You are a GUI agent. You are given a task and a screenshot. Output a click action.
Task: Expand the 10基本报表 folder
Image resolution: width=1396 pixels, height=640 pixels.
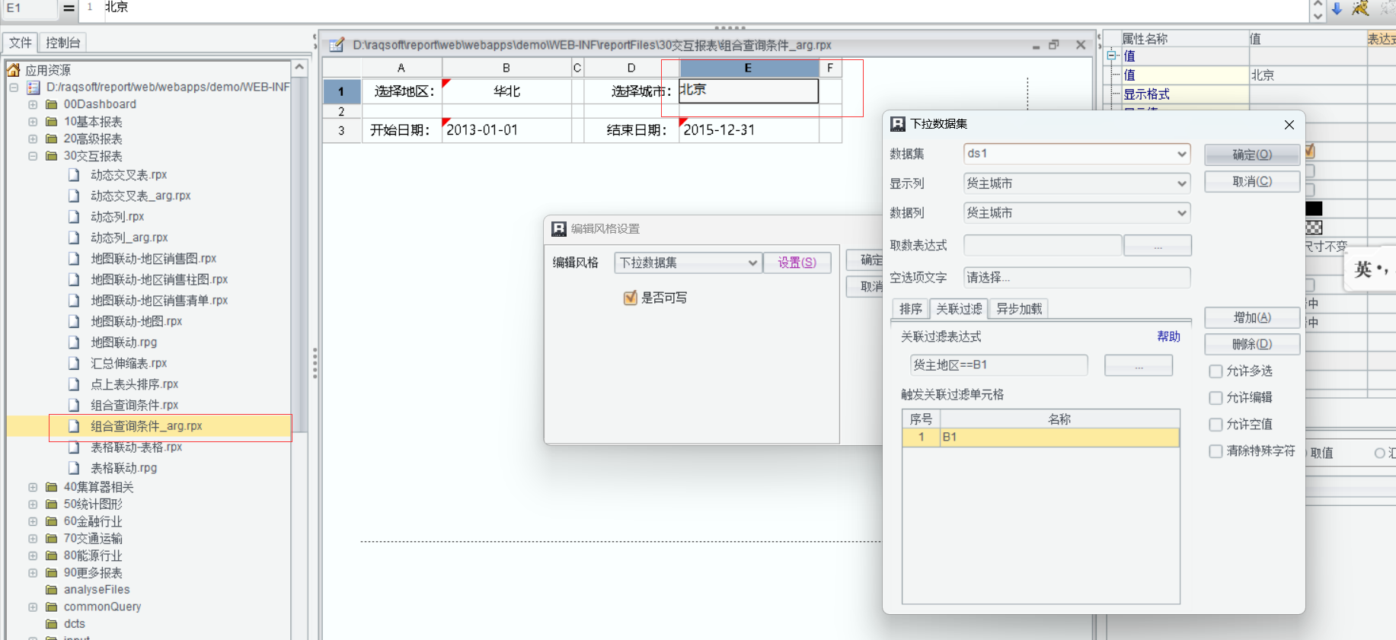click(33, 122)
